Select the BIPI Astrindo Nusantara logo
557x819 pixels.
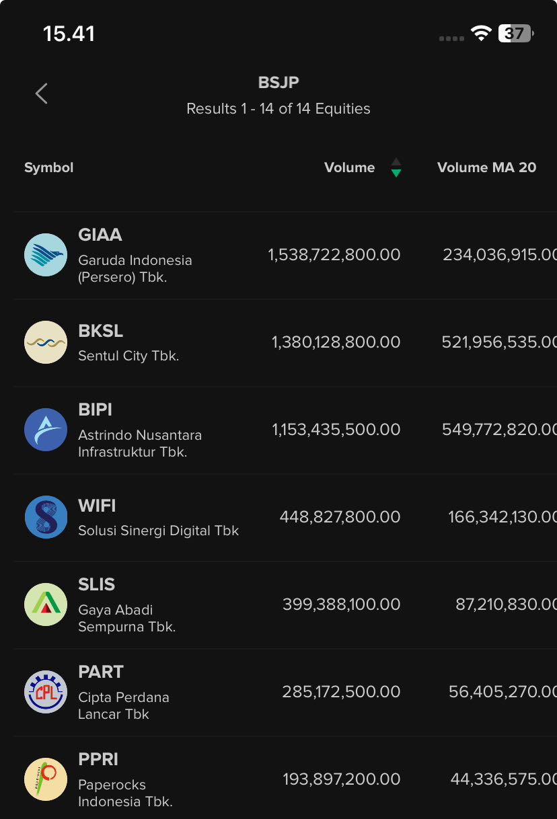click(x=46, y=430)
